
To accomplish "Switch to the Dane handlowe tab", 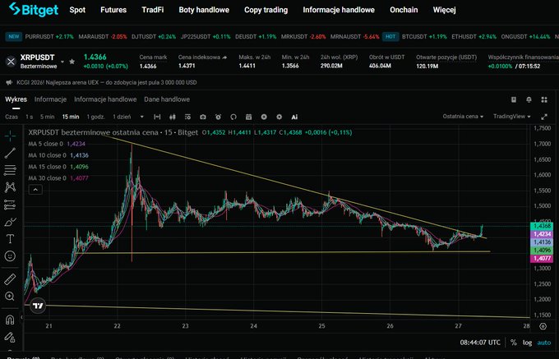I will 167,99.
